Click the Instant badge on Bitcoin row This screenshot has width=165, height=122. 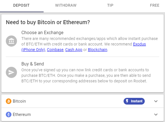point(134,101)
